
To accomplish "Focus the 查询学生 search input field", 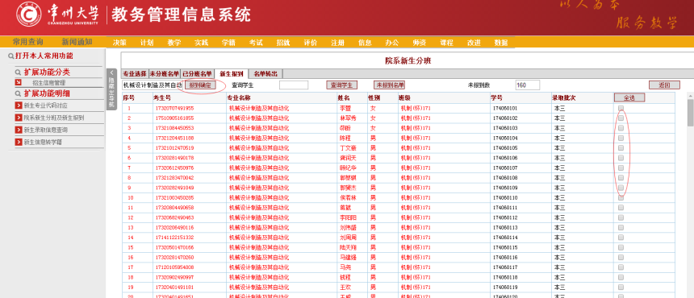I will [x=294, y=85].
